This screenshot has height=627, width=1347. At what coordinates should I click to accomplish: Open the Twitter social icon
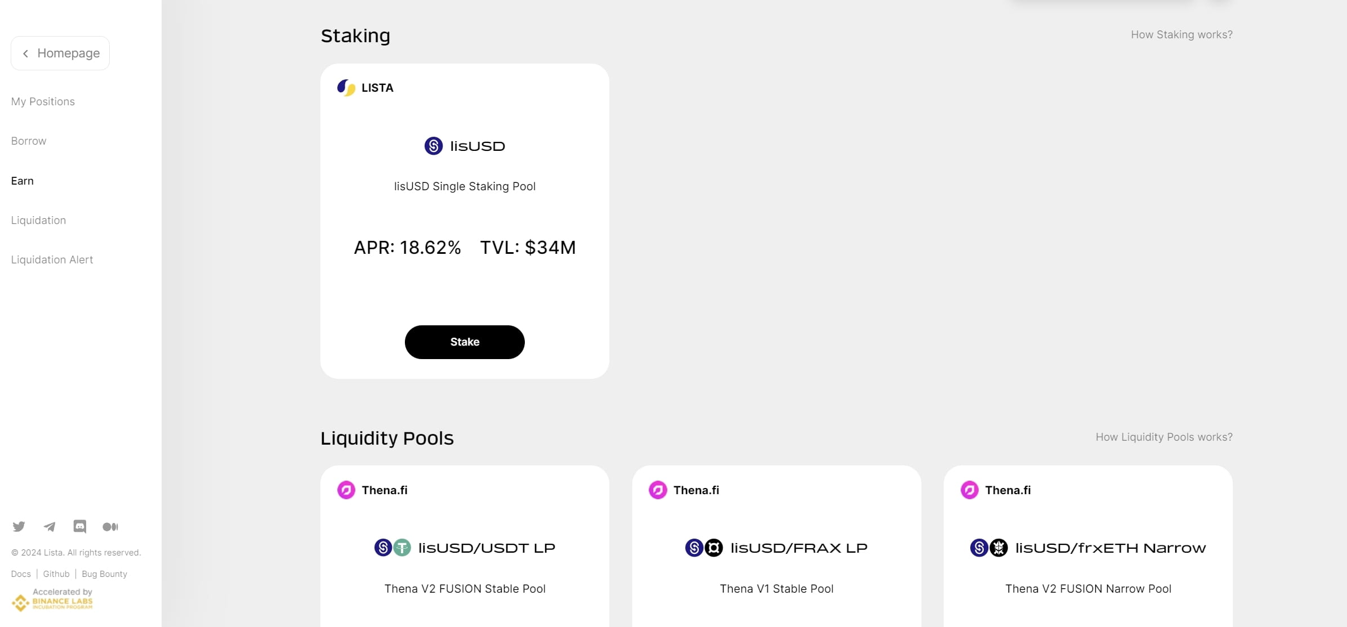[x=19, y=527]
